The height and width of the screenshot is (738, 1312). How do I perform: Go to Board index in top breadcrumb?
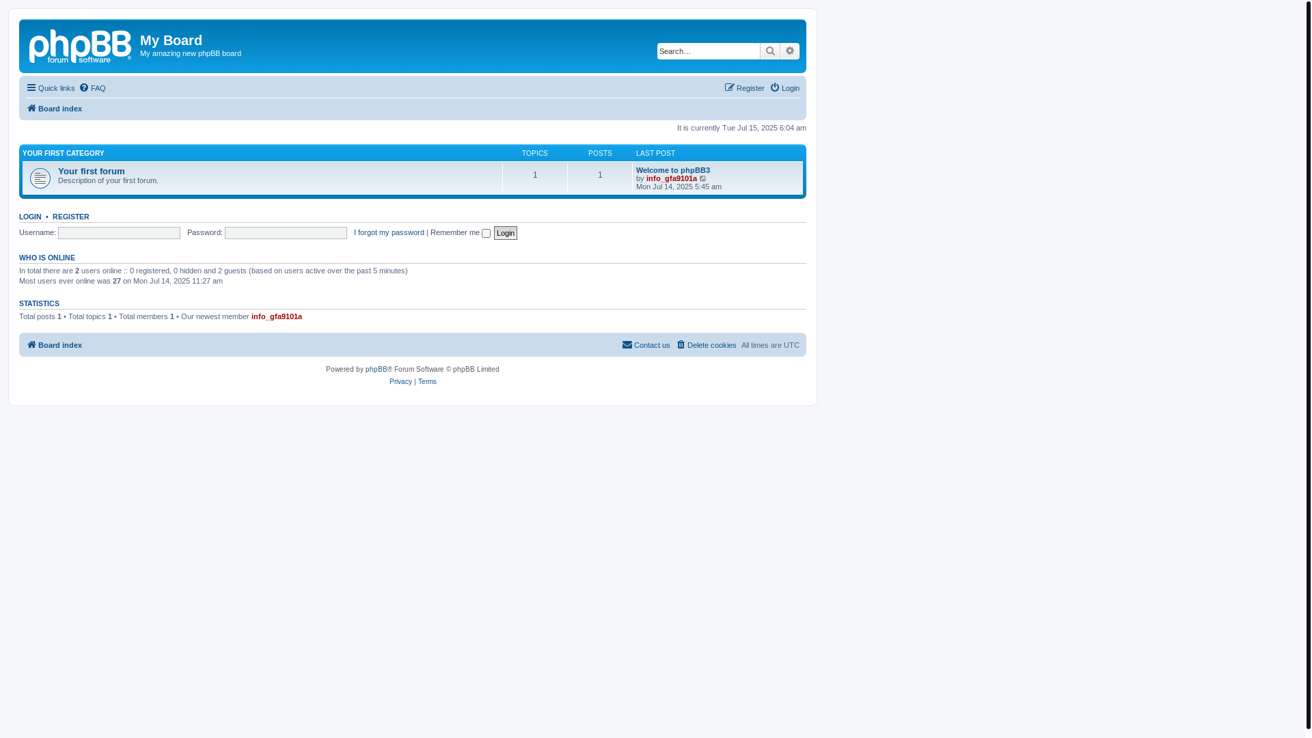click(54, 109)
